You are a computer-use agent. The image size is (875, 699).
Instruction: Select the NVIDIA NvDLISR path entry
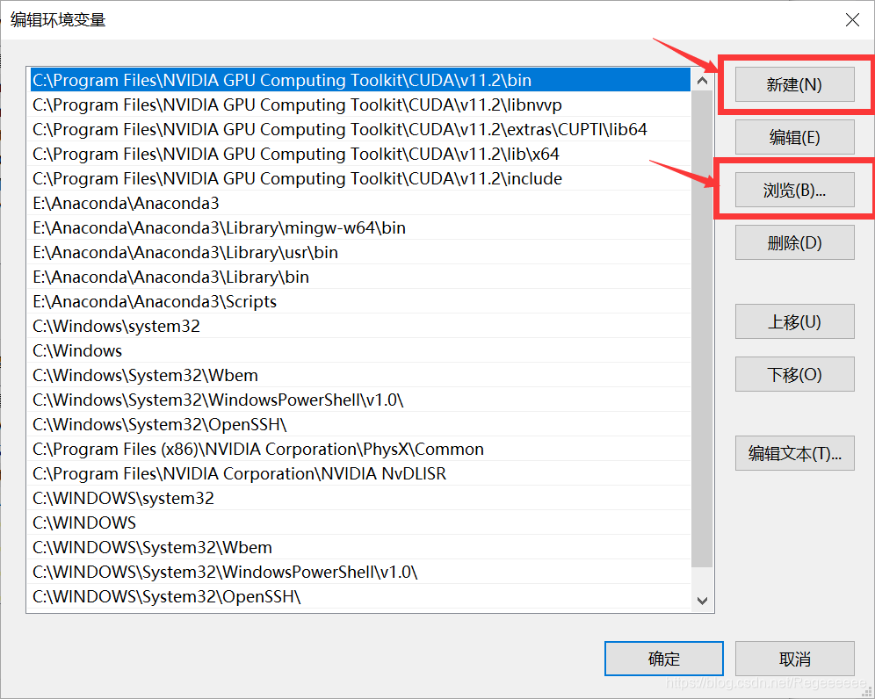360,472
